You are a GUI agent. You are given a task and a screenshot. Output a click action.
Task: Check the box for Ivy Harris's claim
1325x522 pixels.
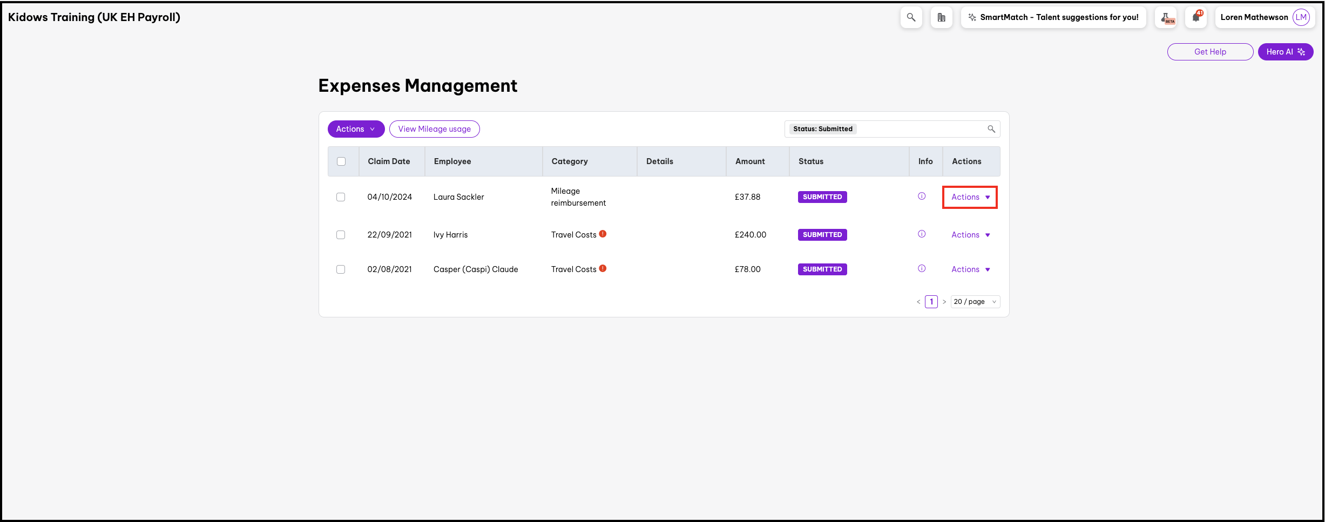[x=341, y=235]
